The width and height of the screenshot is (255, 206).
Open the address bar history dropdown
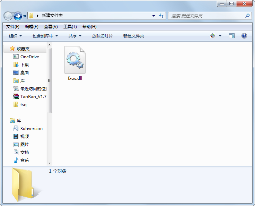point(154,16)
